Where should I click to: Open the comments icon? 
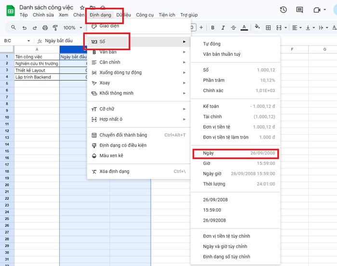[299, 10]
